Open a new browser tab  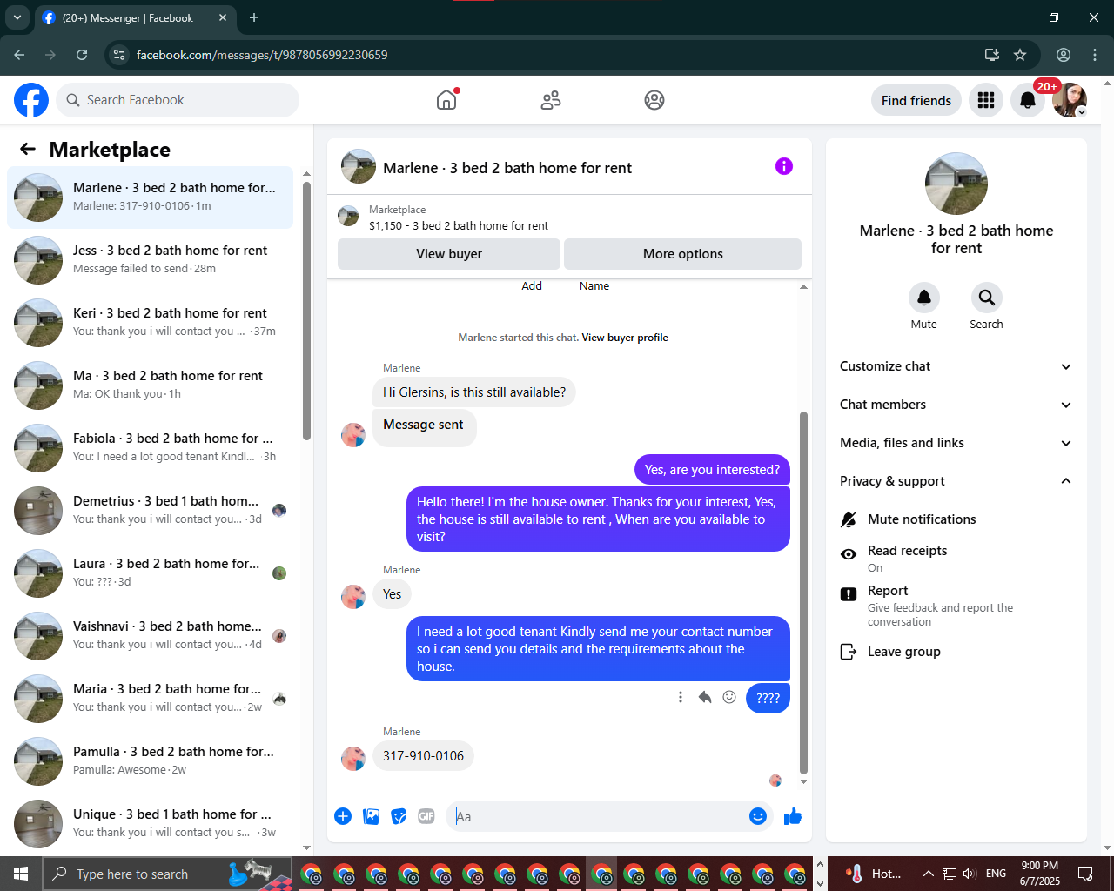(254, 17)
